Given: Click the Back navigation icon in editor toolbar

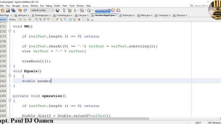Looking at the screenshot, I should [25, 20].
